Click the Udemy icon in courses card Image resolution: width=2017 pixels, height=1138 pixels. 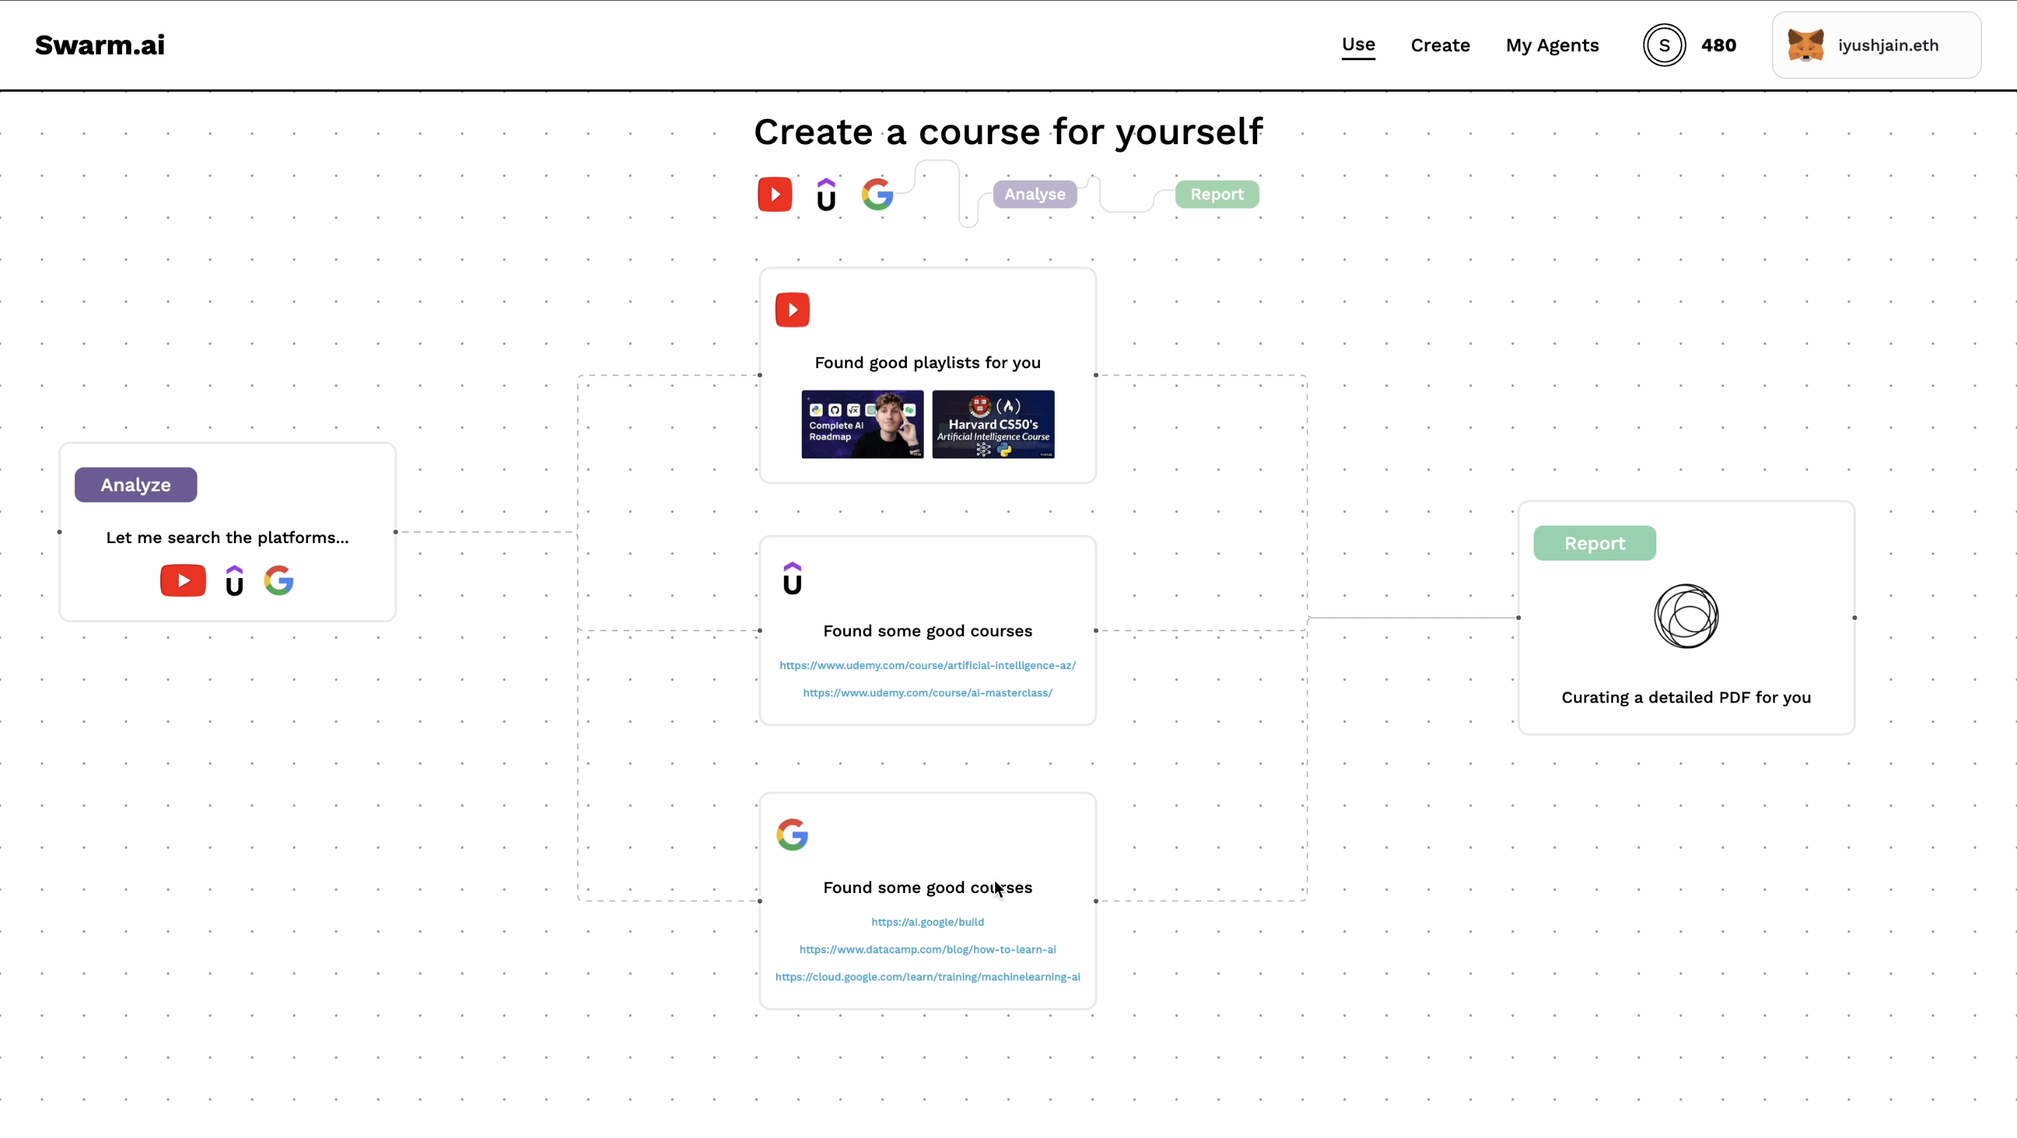click(791, 578)
